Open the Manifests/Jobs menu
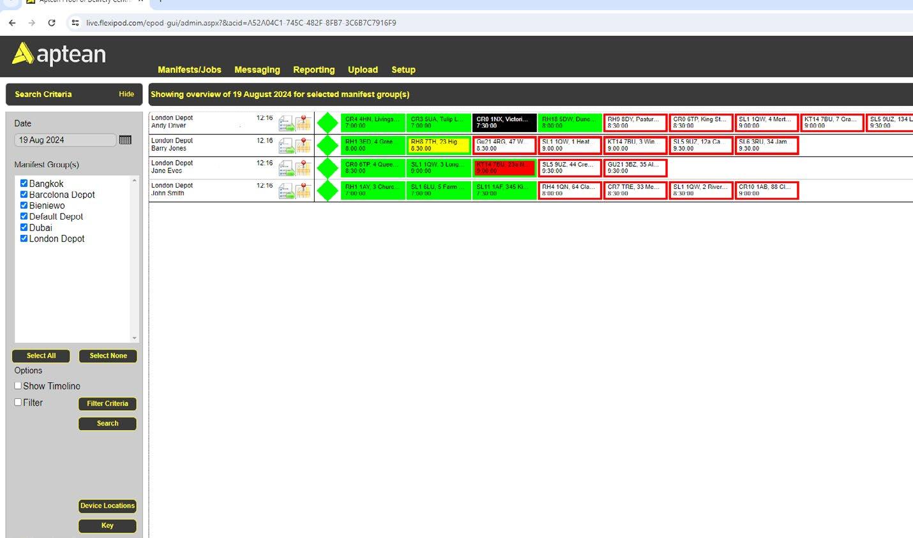 190,70
